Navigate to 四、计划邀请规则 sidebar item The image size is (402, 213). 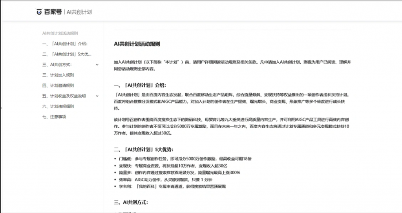pos(58,86)
